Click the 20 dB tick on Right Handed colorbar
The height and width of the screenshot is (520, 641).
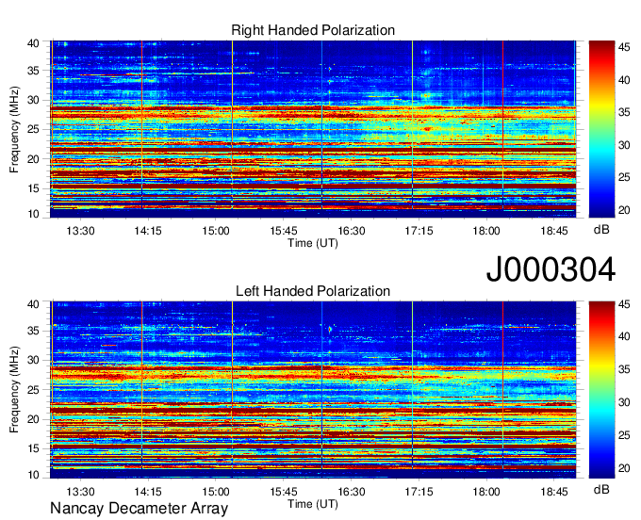pyautogui.click(x=624, y=210)
